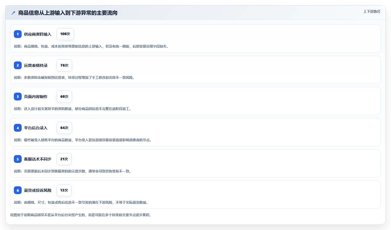
Task: Click the description starting 由规格、尺寸、包装
Action: pos(81,202)
